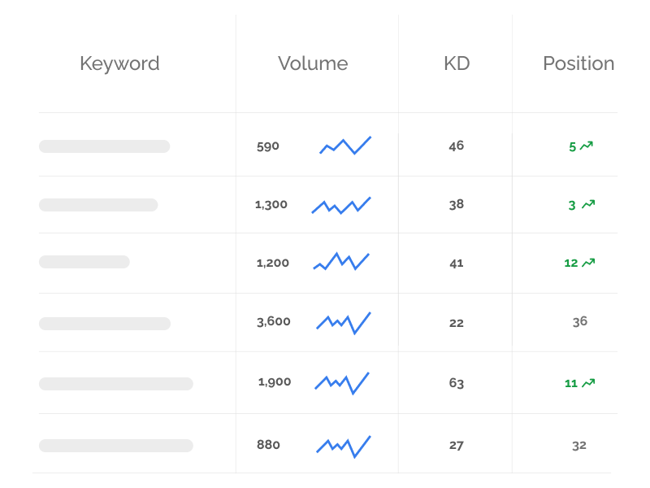Screen dimensions: 650x488
Task: Click the upward trend arrow beside position 5
Action: 587,146
